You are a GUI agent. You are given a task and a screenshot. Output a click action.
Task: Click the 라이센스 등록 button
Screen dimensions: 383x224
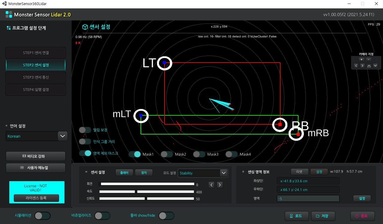click(36, 198)
